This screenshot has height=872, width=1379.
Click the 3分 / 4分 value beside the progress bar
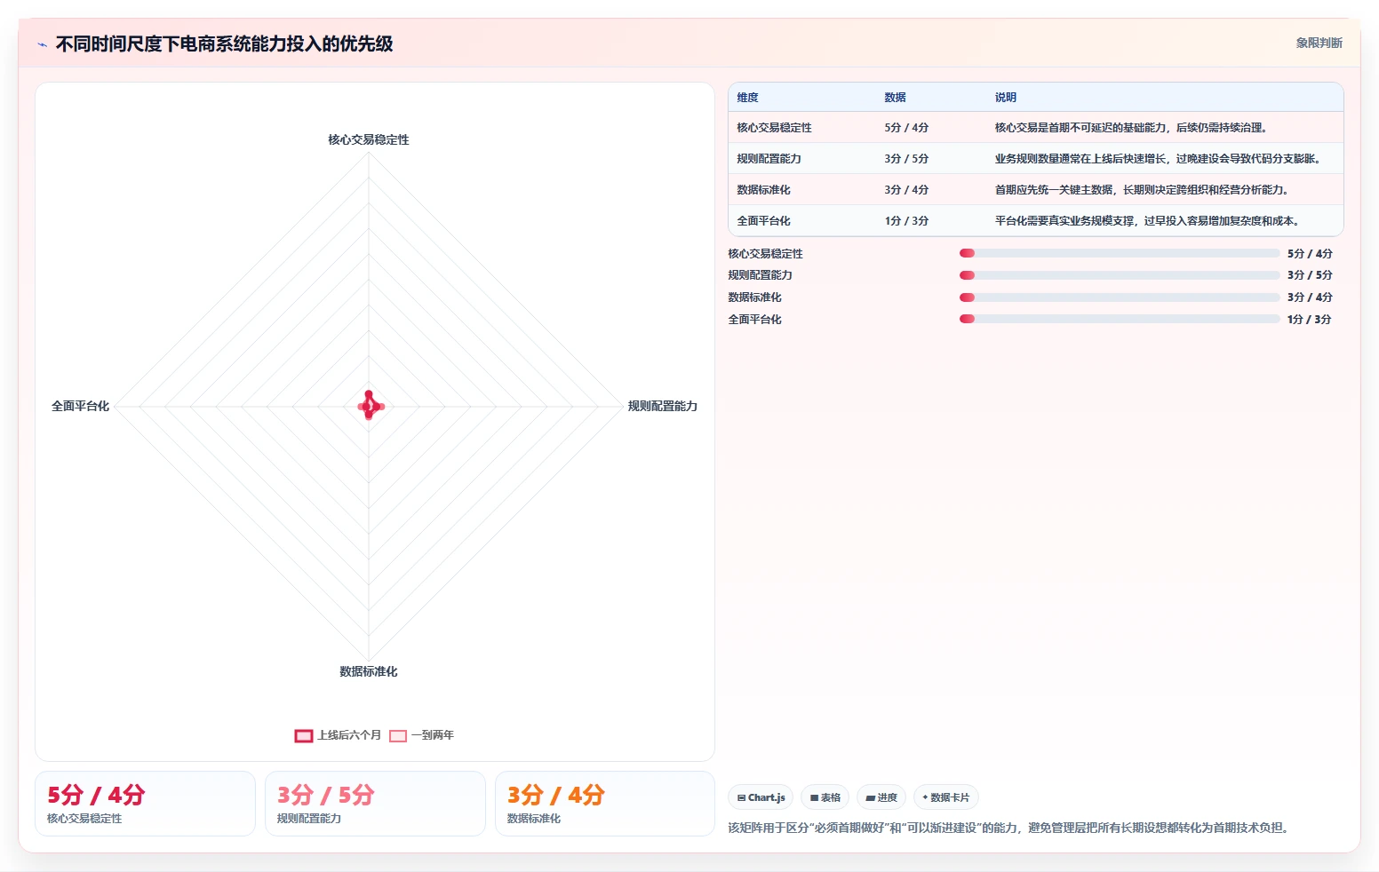tap(1310, 297)
